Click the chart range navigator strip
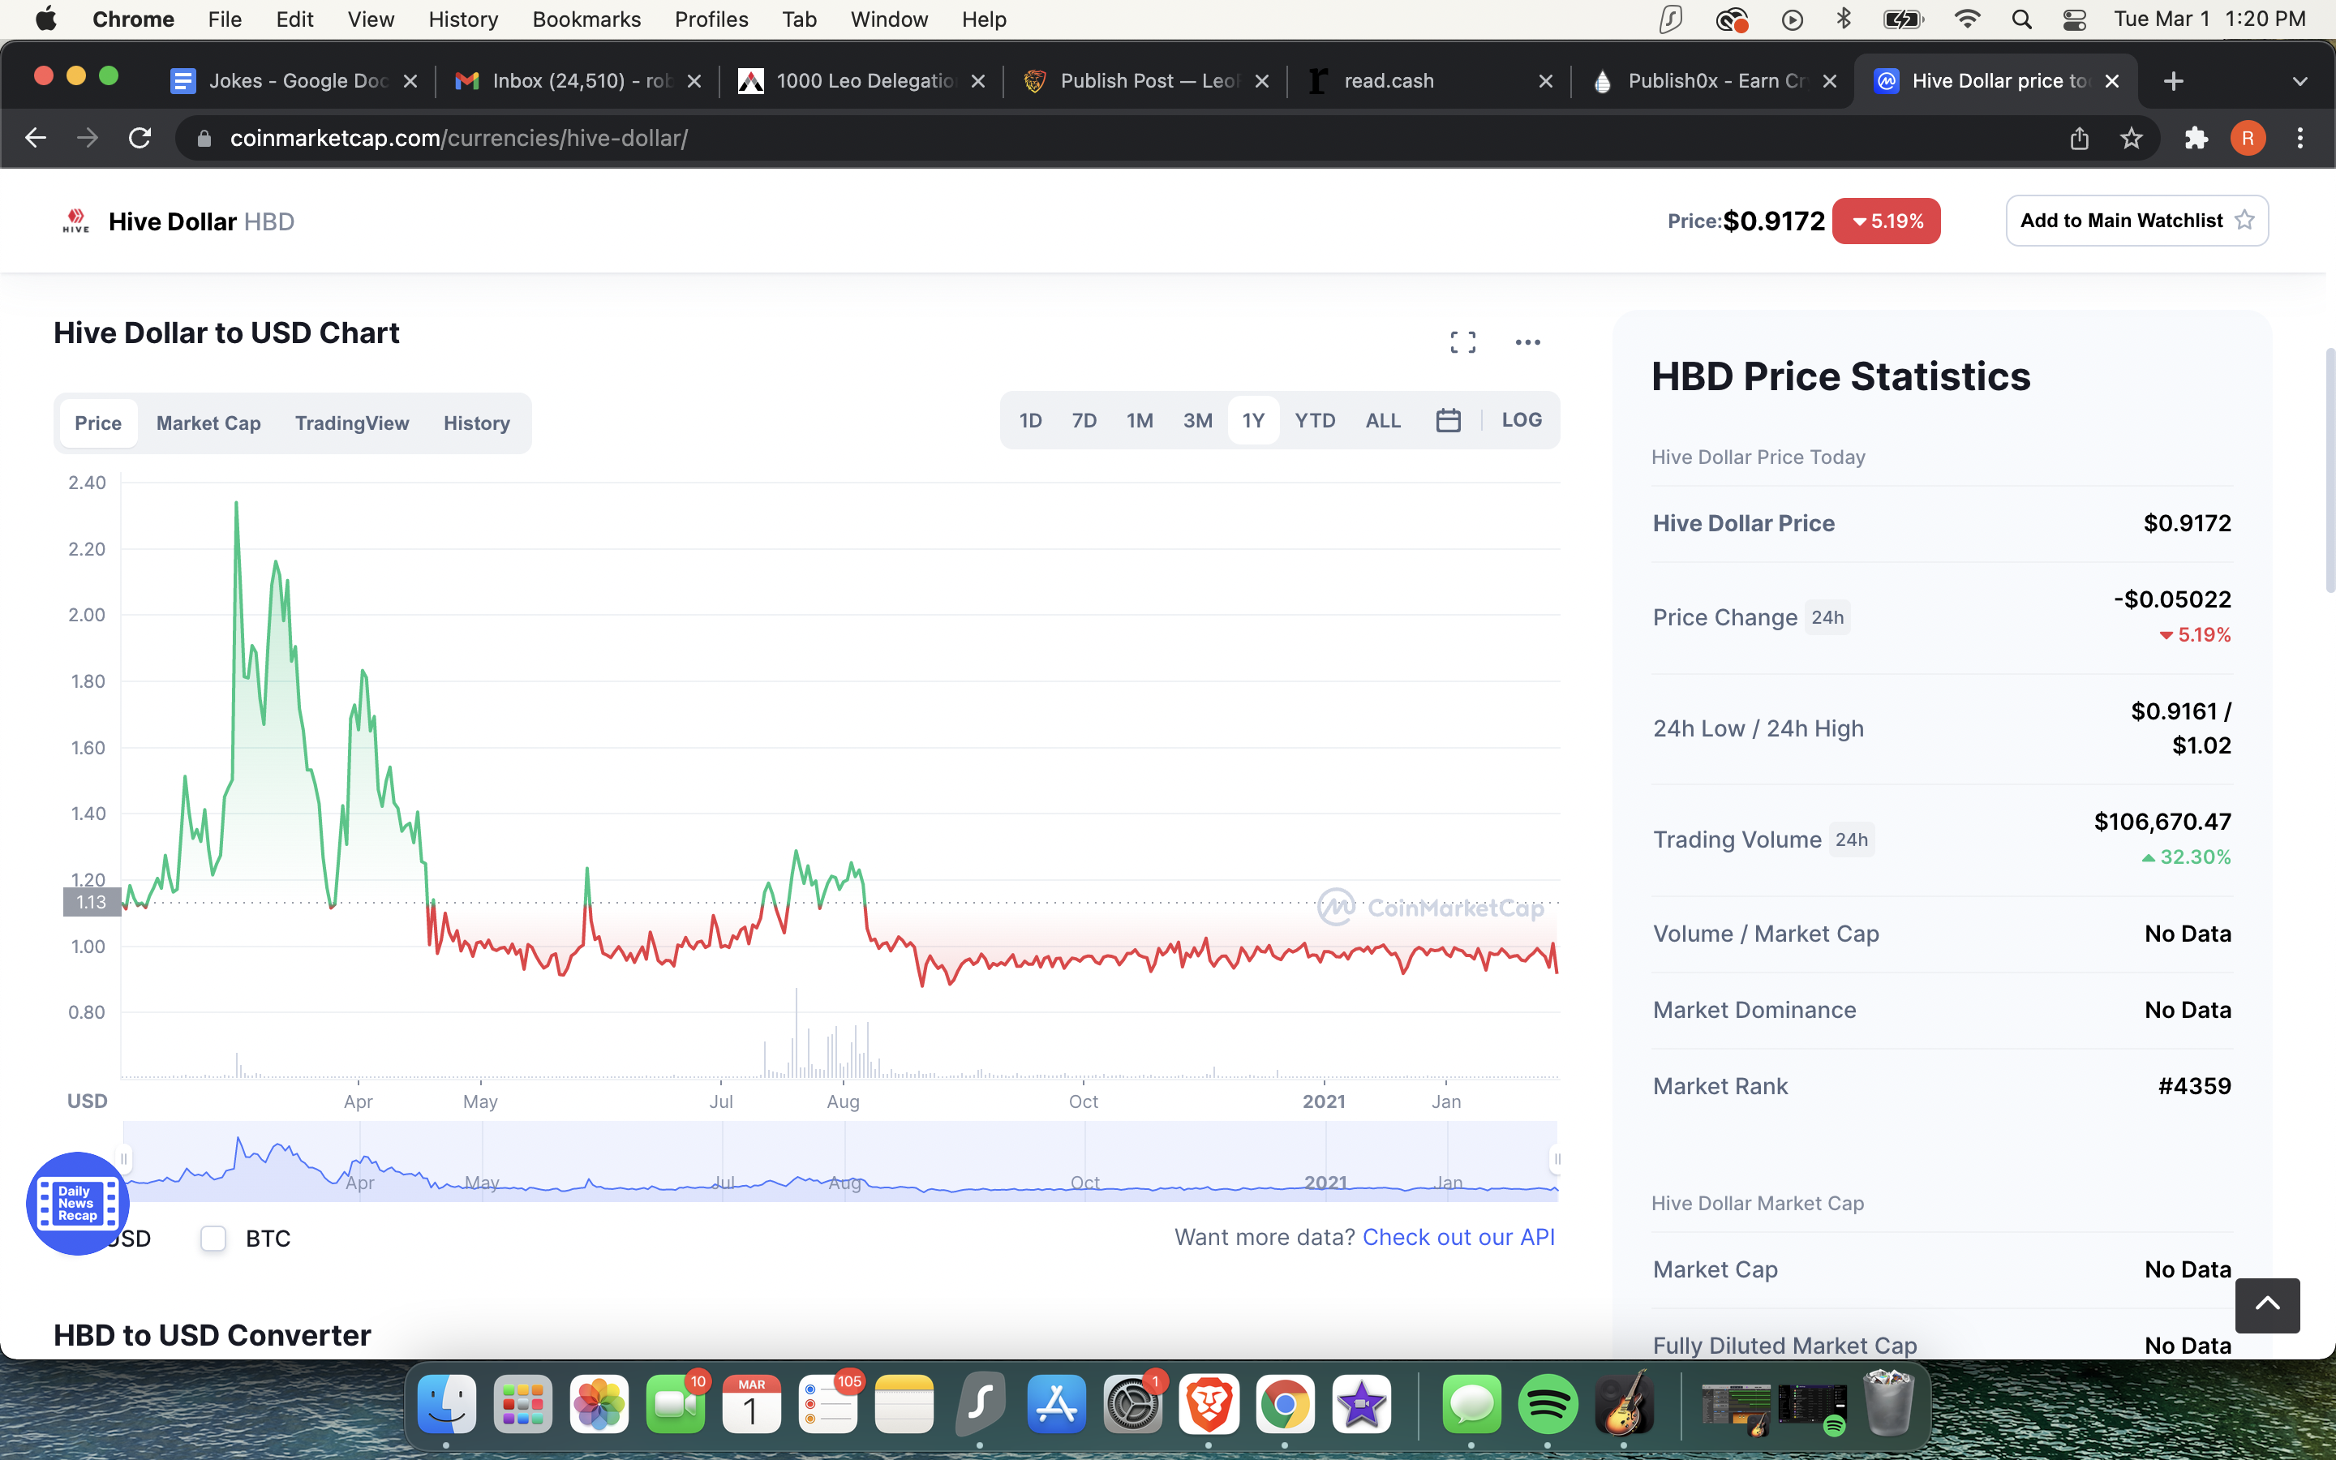Screen dimensions: 2336x1460 click(839, 1162)
